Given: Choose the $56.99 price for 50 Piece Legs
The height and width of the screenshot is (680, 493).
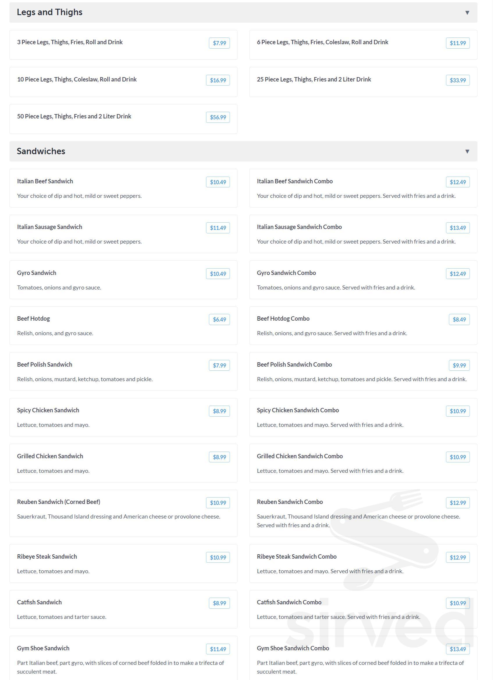Looking at the screenshot, I should click(218, 117).
